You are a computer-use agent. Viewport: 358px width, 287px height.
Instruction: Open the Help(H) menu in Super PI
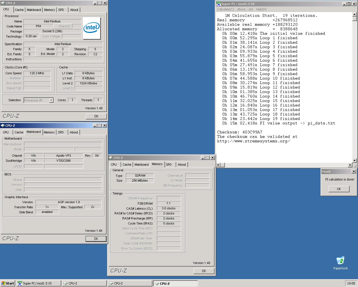261,9
